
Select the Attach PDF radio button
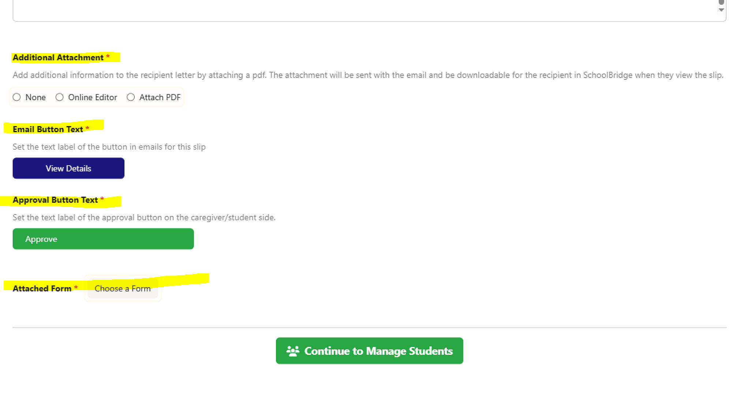[x=131, y=97]
